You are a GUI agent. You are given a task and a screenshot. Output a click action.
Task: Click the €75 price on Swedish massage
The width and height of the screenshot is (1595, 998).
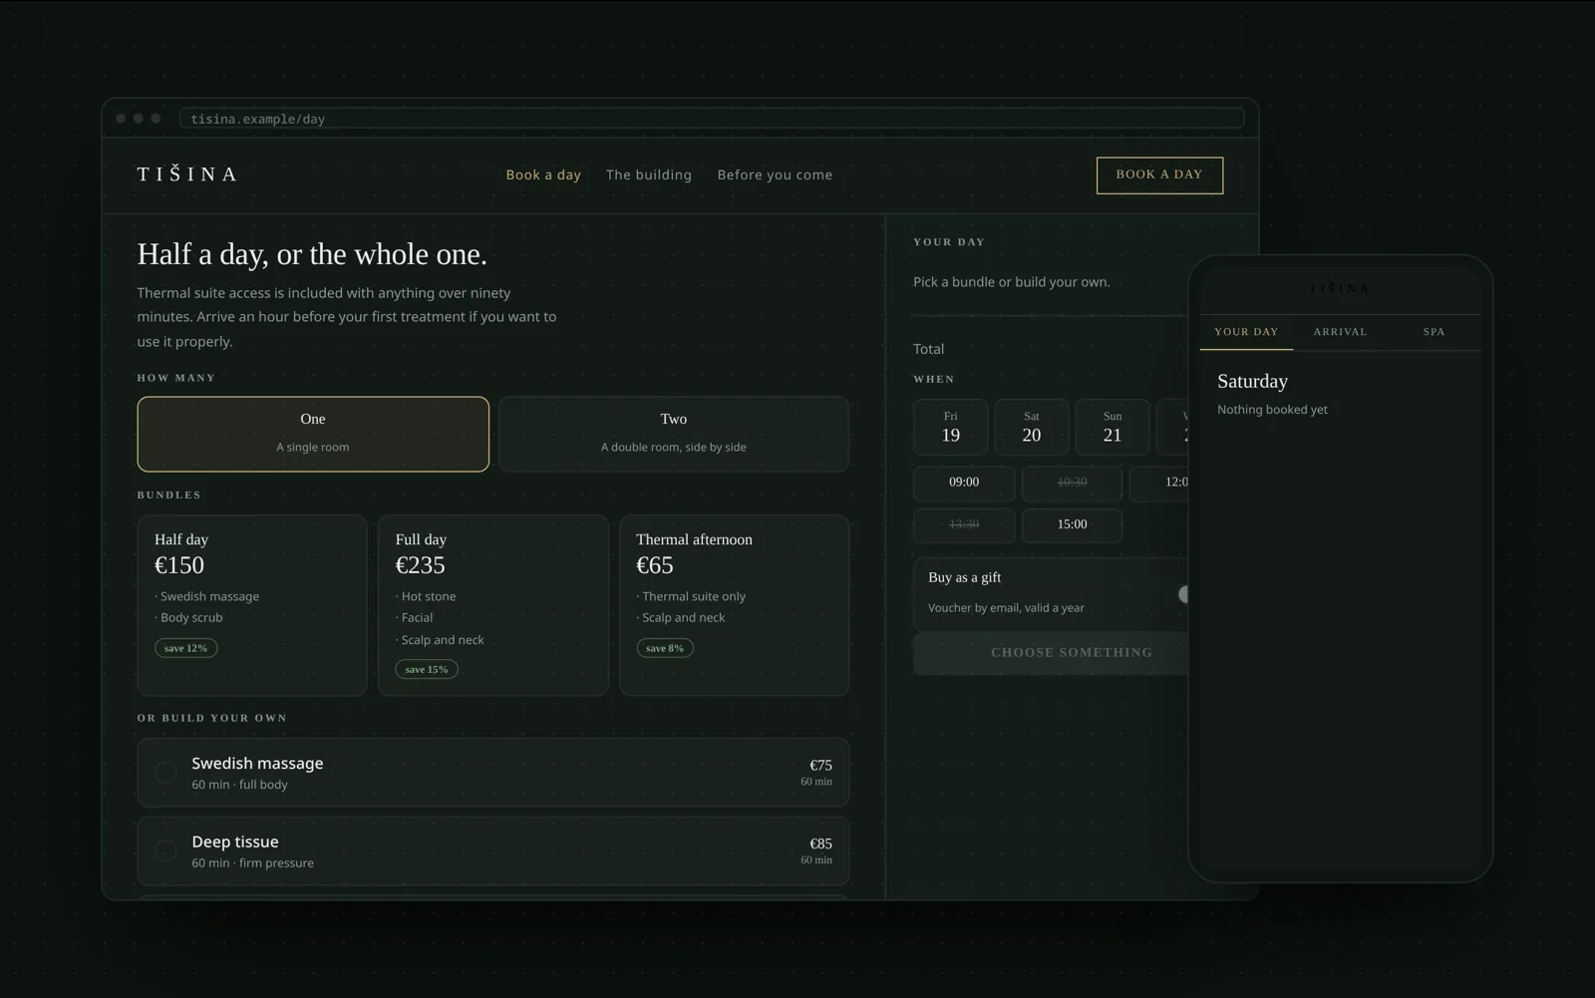click(820, 766)
